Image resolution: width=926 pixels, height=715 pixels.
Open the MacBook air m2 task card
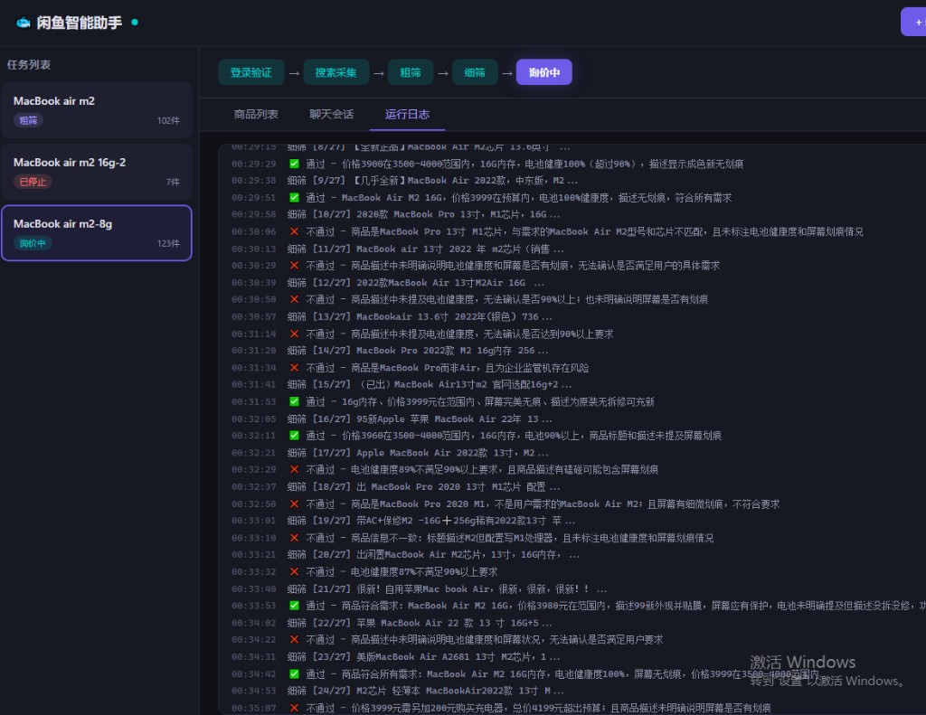tap(96, 110)
